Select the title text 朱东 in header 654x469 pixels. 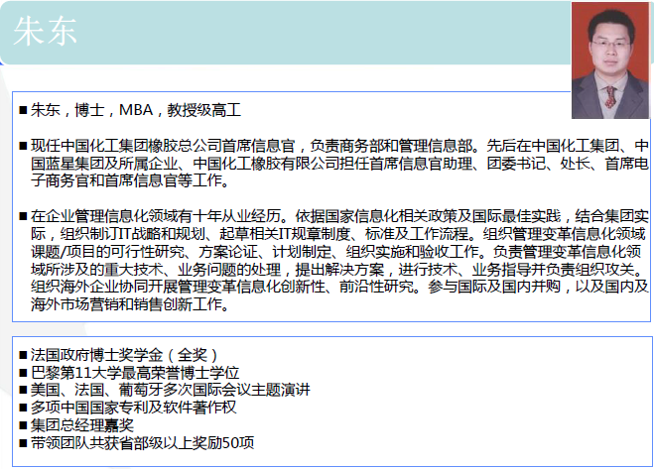click(x=46, y=31)
